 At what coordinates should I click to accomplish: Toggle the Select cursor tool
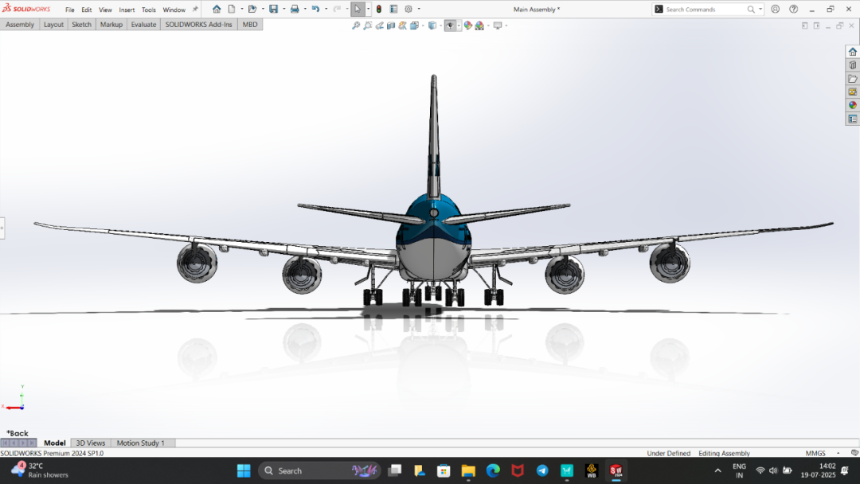[358, 10]
